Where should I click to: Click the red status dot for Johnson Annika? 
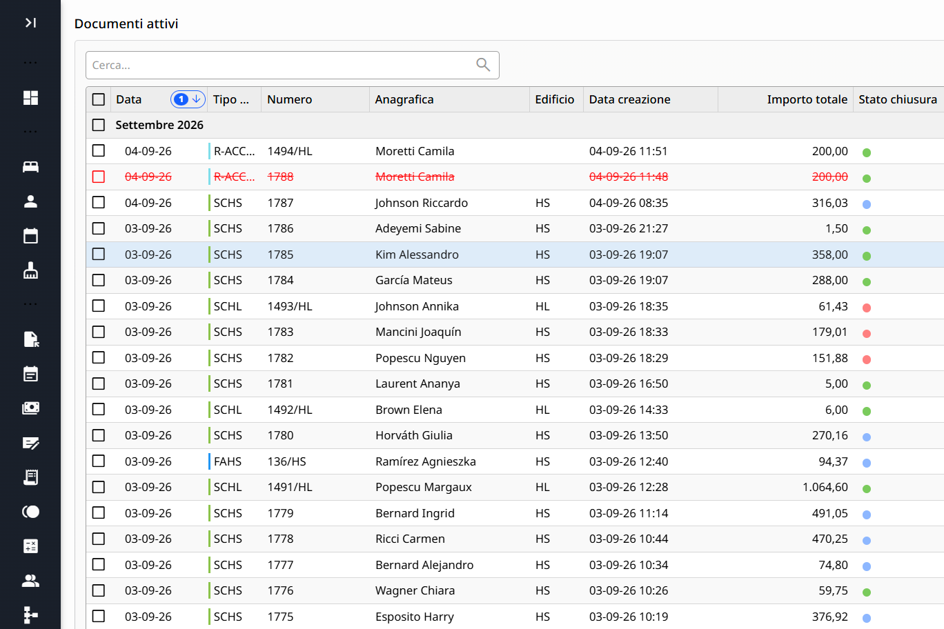click(x=867, y=308)
